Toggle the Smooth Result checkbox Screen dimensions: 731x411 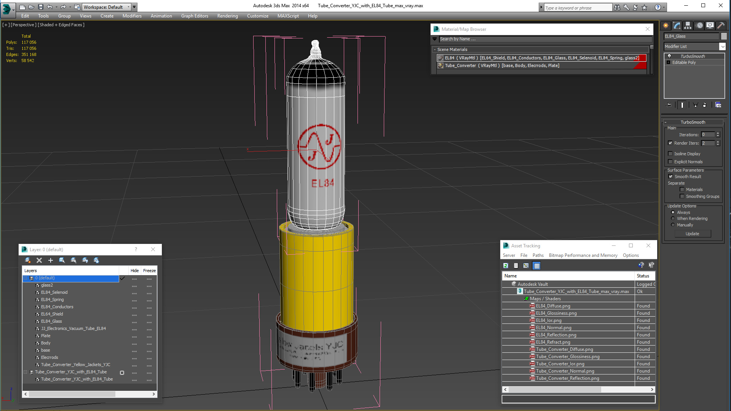[x=670, y=177]
